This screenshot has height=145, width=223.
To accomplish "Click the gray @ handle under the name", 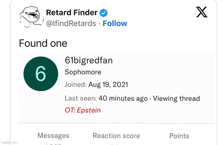I will click(x=71, y=24).
